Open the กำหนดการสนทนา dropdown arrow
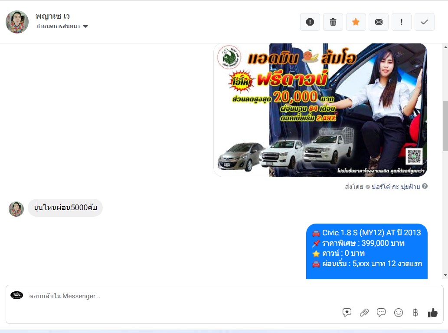 (x=85, y=26)
